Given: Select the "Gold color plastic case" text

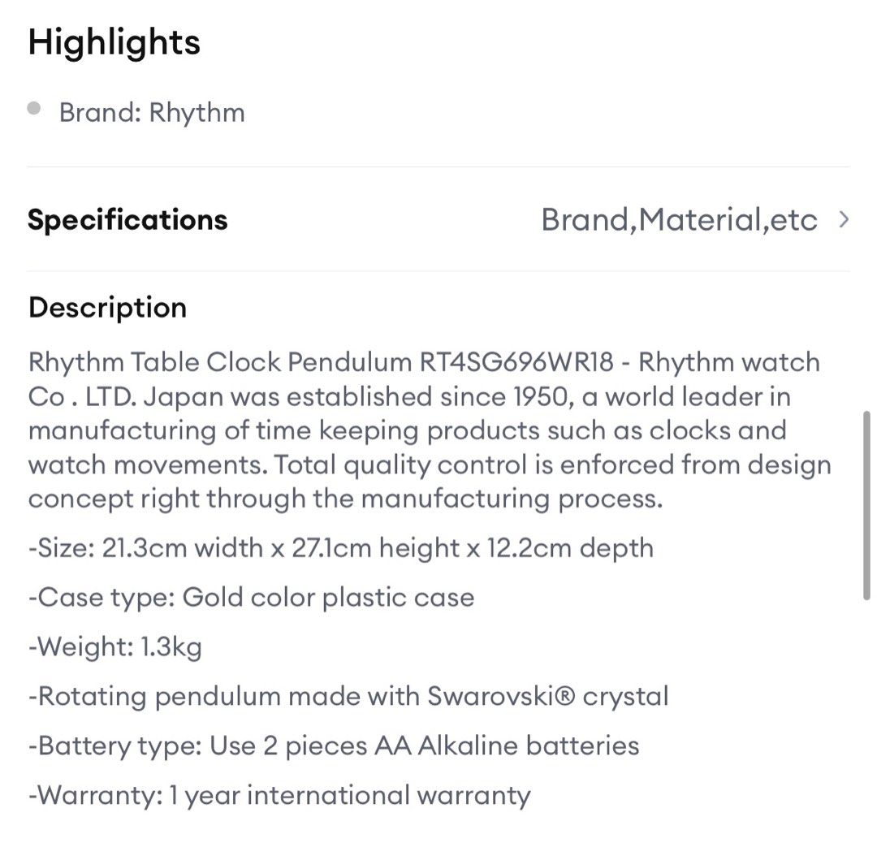Looking at the screenshot, I should [328, 598].
